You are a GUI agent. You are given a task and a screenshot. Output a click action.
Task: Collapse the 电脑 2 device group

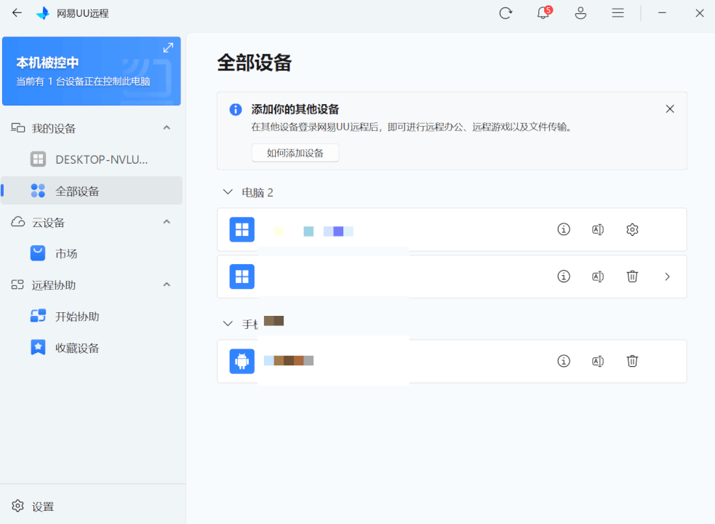(x=228, y=191)
